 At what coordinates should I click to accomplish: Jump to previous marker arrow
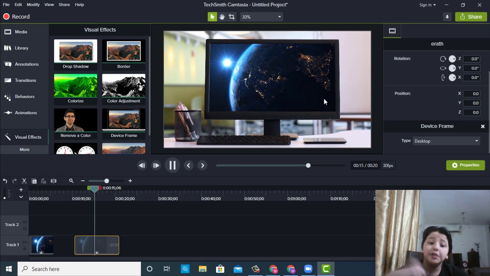click(188, 166)
